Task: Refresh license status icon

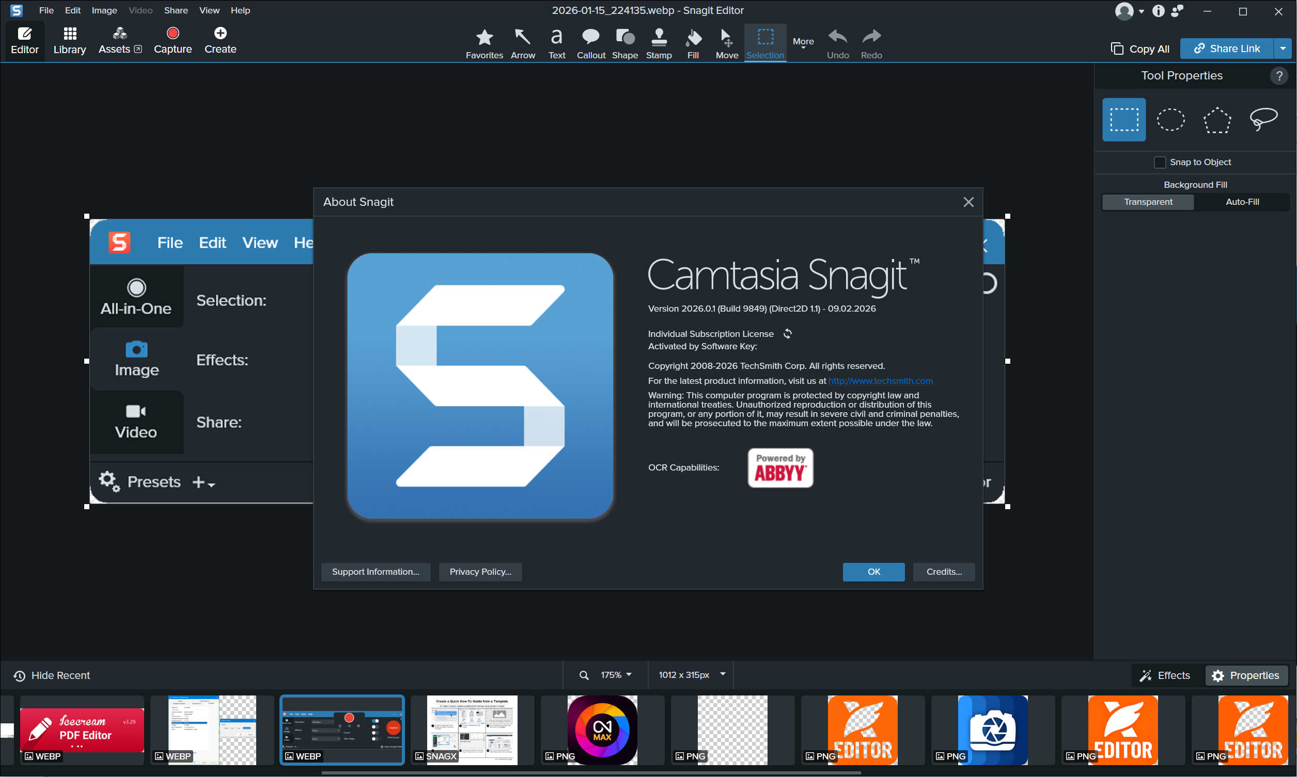Action: [787, 333]
